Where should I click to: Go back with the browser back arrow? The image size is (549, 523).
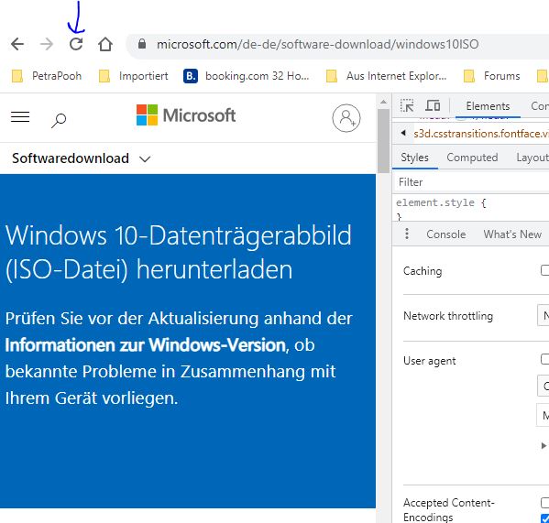pos(17,45)
